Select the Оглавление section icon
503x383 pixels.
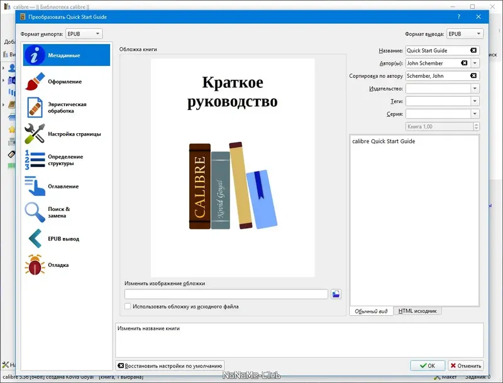click(x=63, y=186)
